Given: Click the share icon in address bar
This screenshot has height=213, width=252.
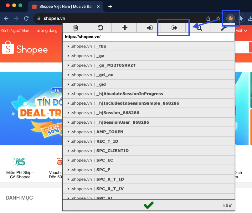Looking at the screenshot, I should pos(208,19).
